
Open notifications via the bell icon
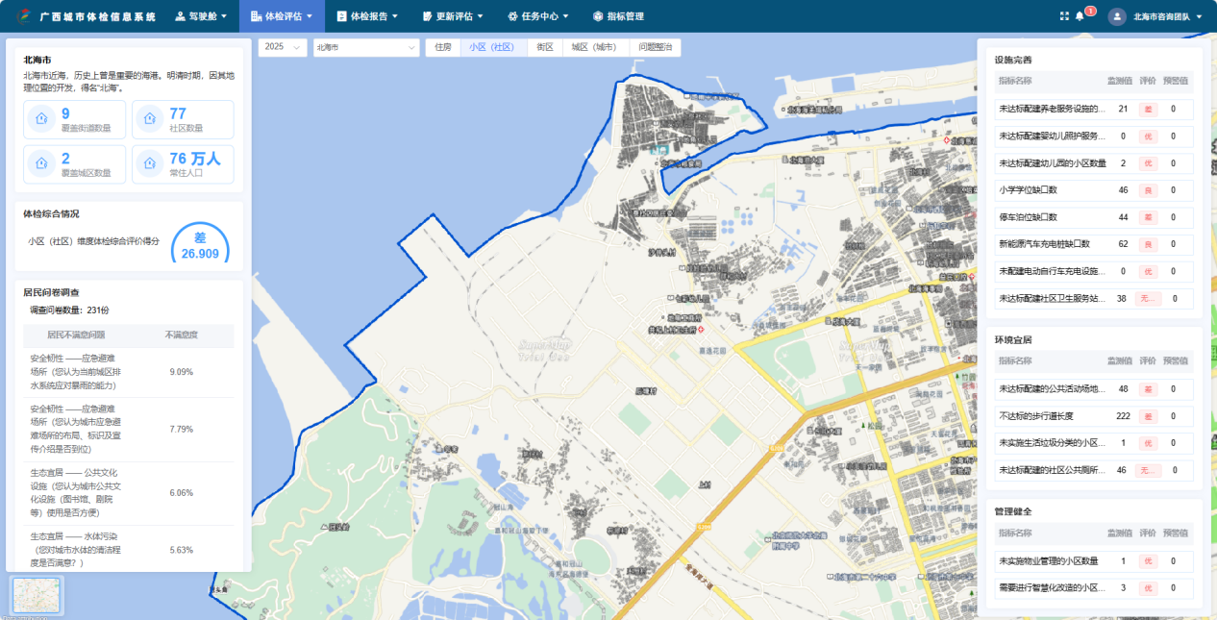tap(1080, 16)
